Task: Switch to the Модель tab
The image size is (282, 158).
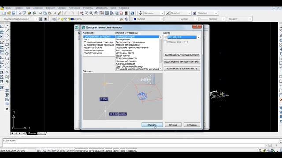Action: tap(31, 133)
